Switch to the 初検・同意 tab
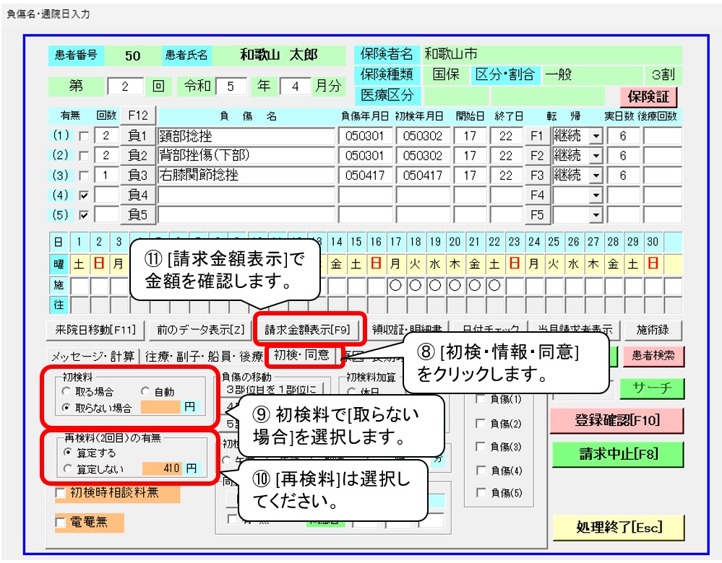Screen dimensions: 722x563 pos(301,355)
